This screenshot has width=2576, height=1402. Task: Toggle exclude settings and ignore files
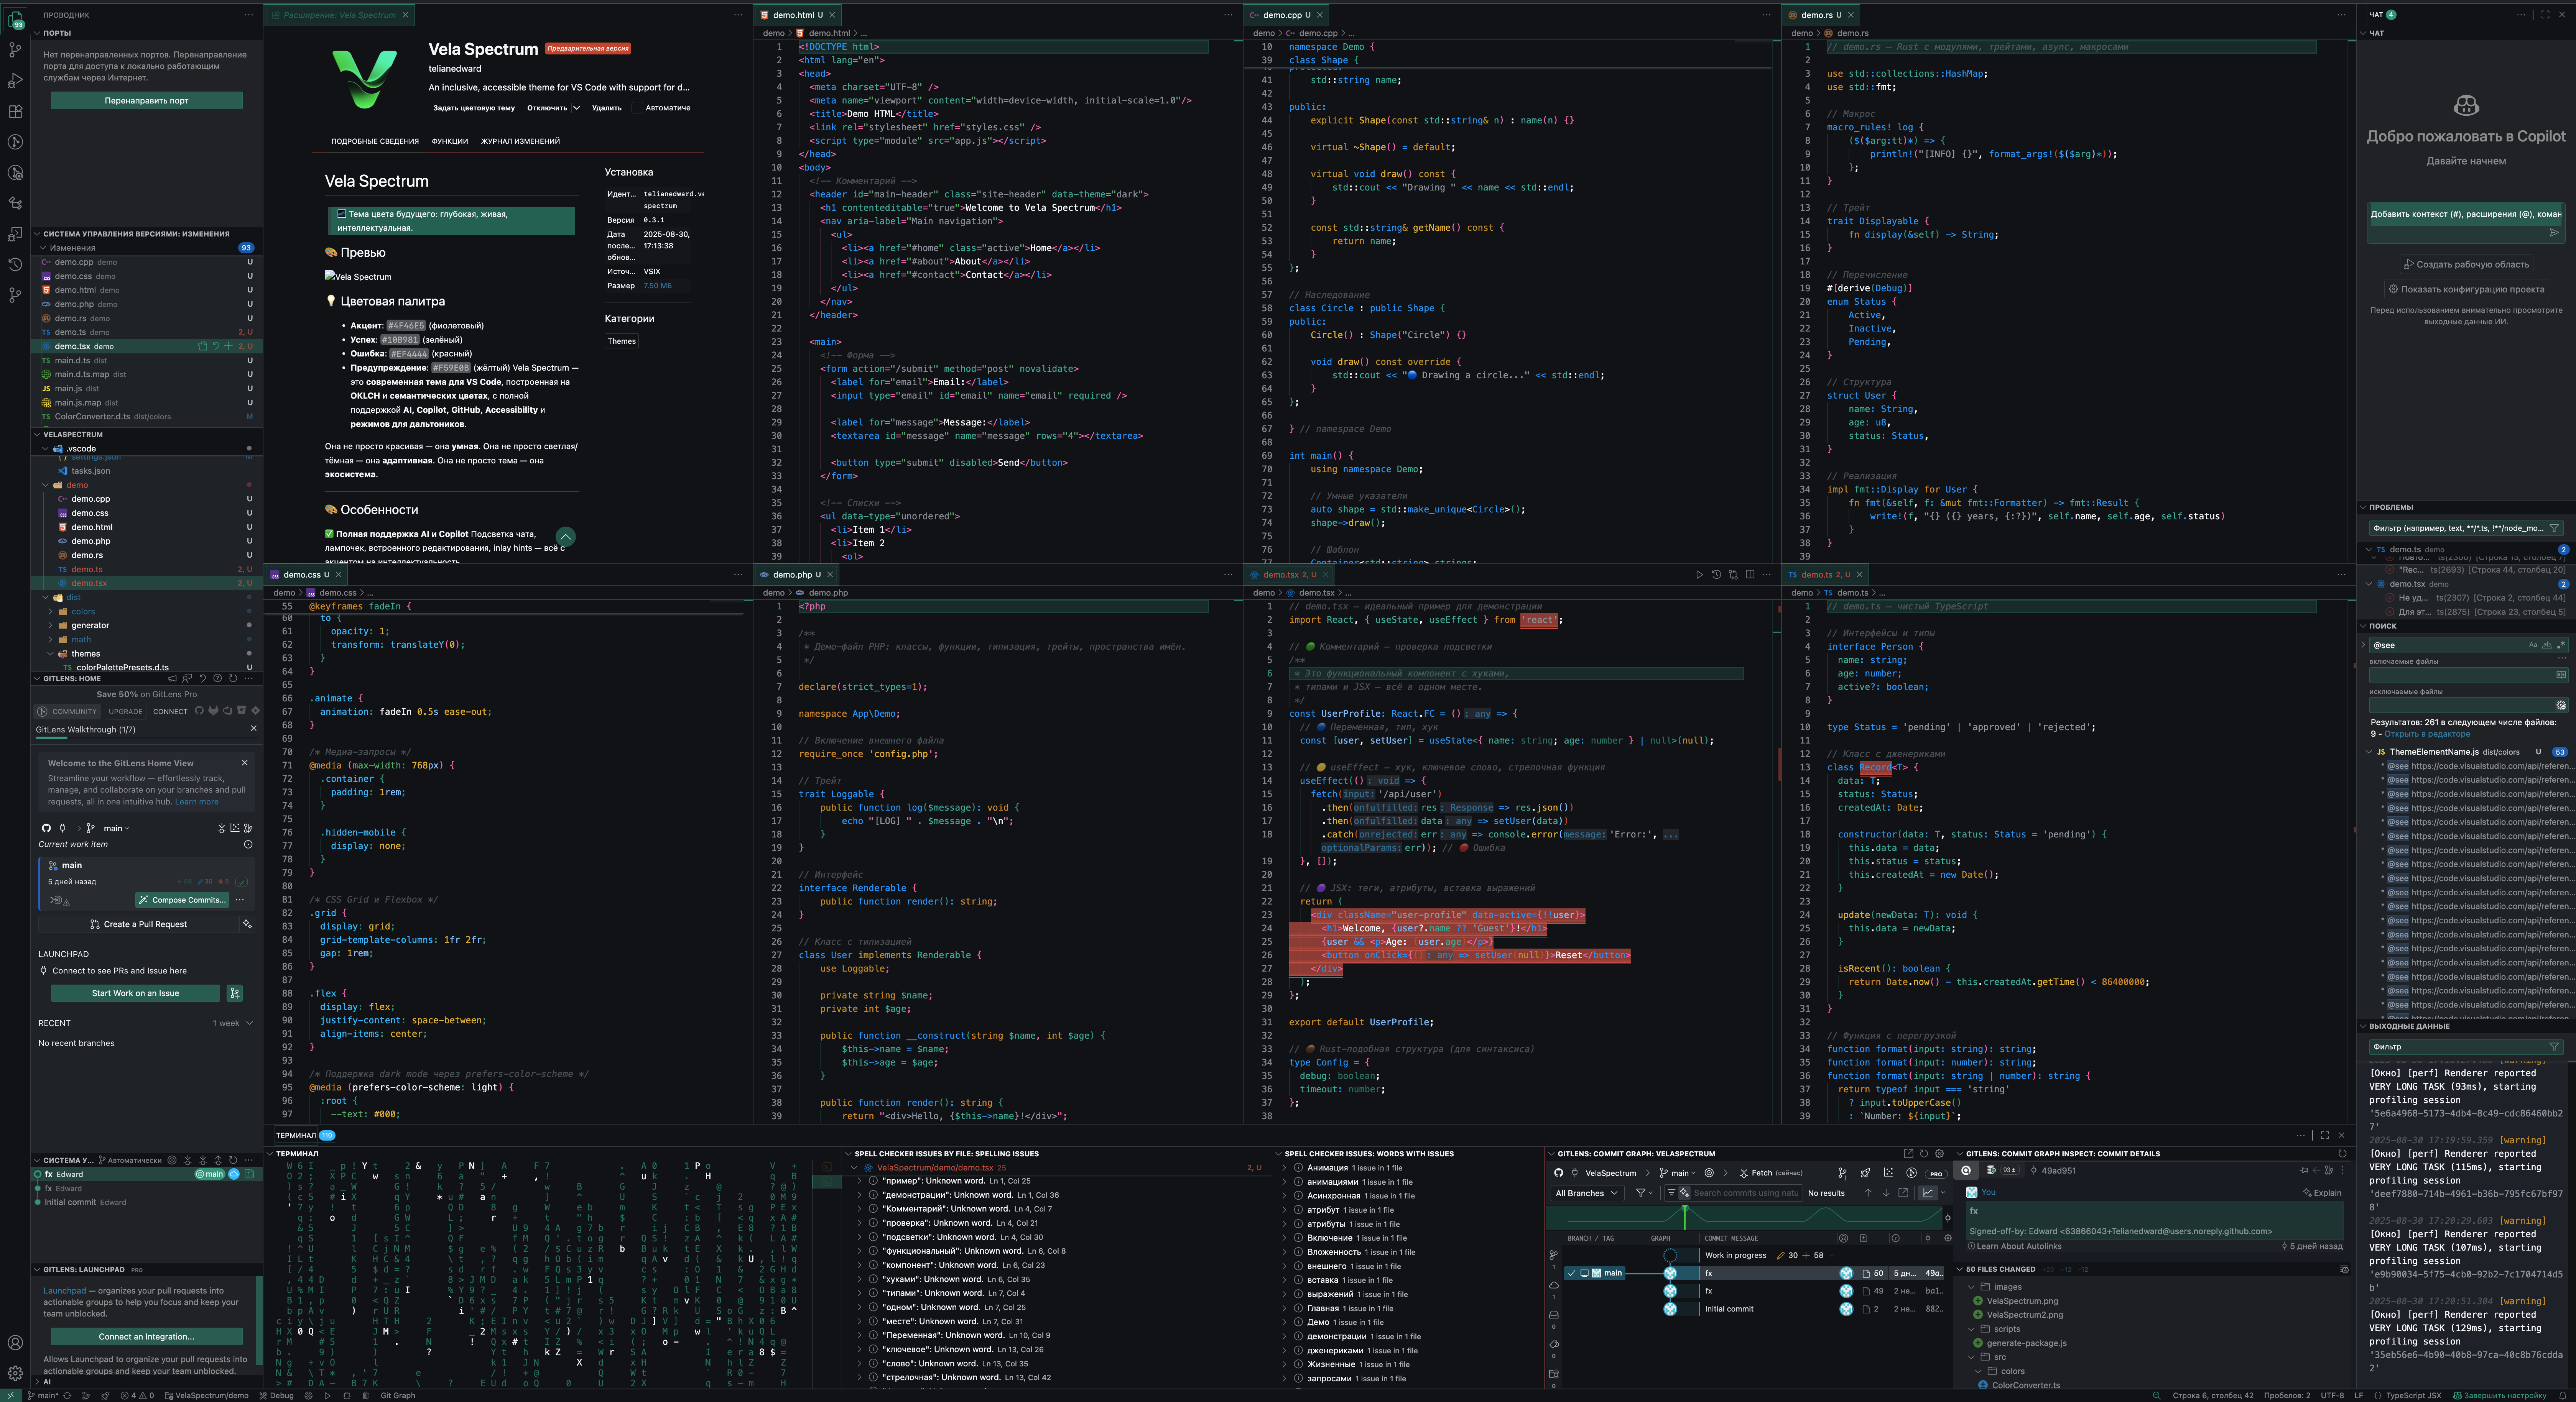coord(2561,706)
